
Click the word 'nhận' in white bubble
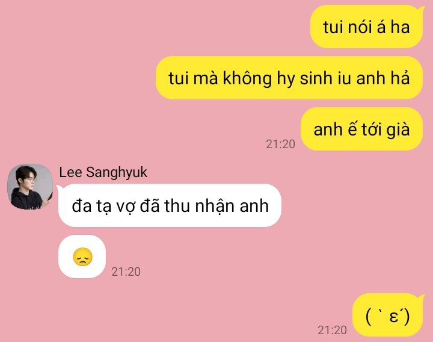click(215, 207)
